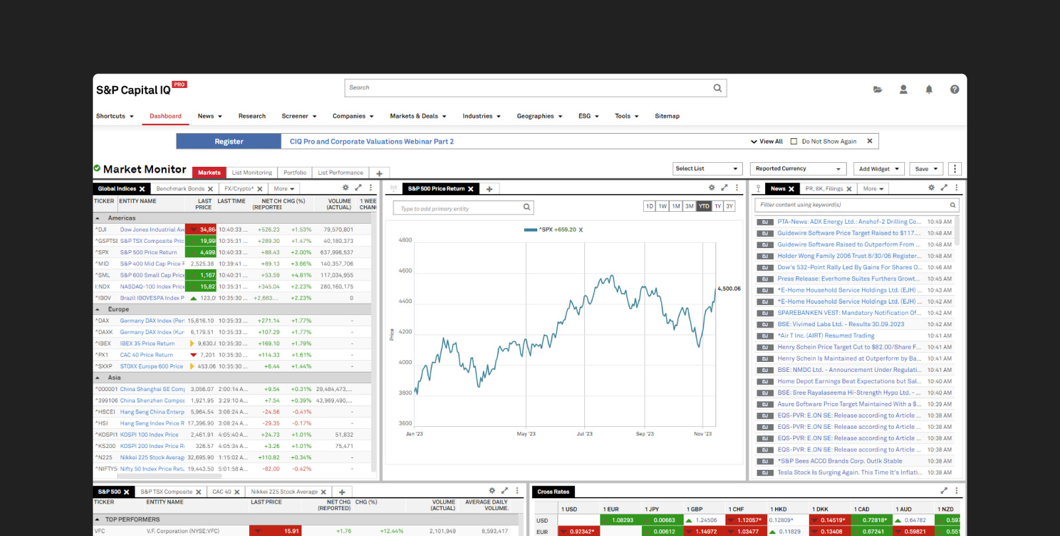Open the CIQ Pro Webinar Part 2 link
Screen dimensions: 1060x536
[372, 142]
